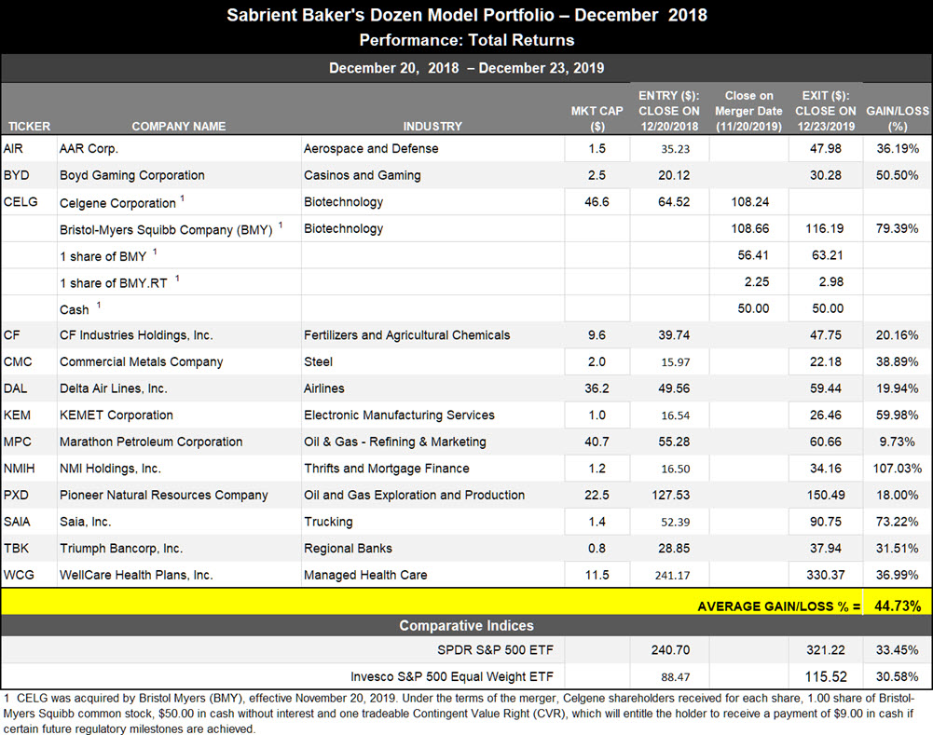Viewport: 933px width, 735px height.
Task: Click the EXIT ($) CLOSE ON 12/23/2019 header
Action: pos(826,111)
